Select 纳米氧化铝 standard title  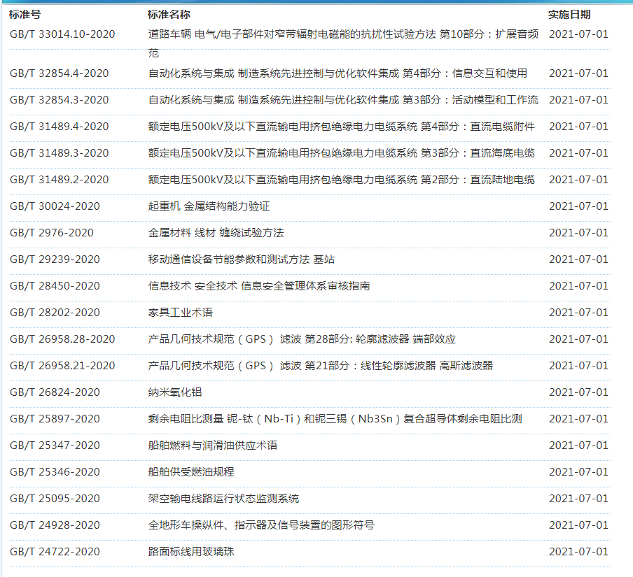pos(175,392)
